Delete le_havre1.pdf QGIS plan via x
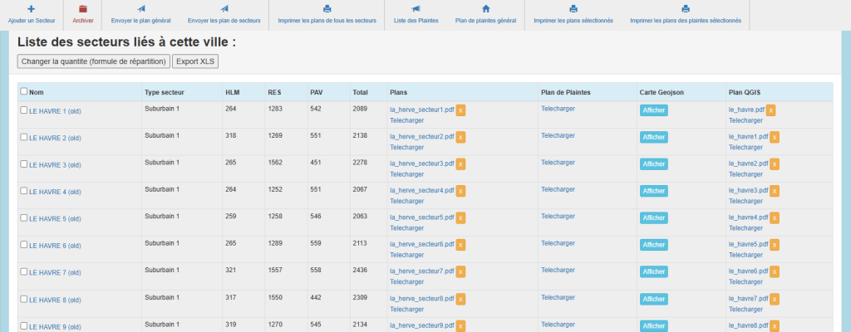 click(x=775, y=137)
